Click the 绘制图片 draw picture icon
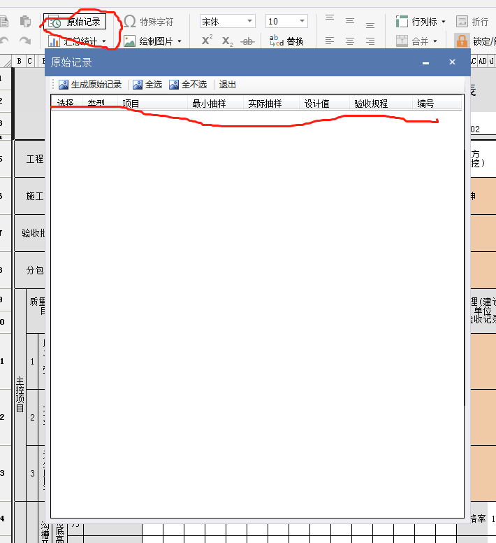 point(130,42)
